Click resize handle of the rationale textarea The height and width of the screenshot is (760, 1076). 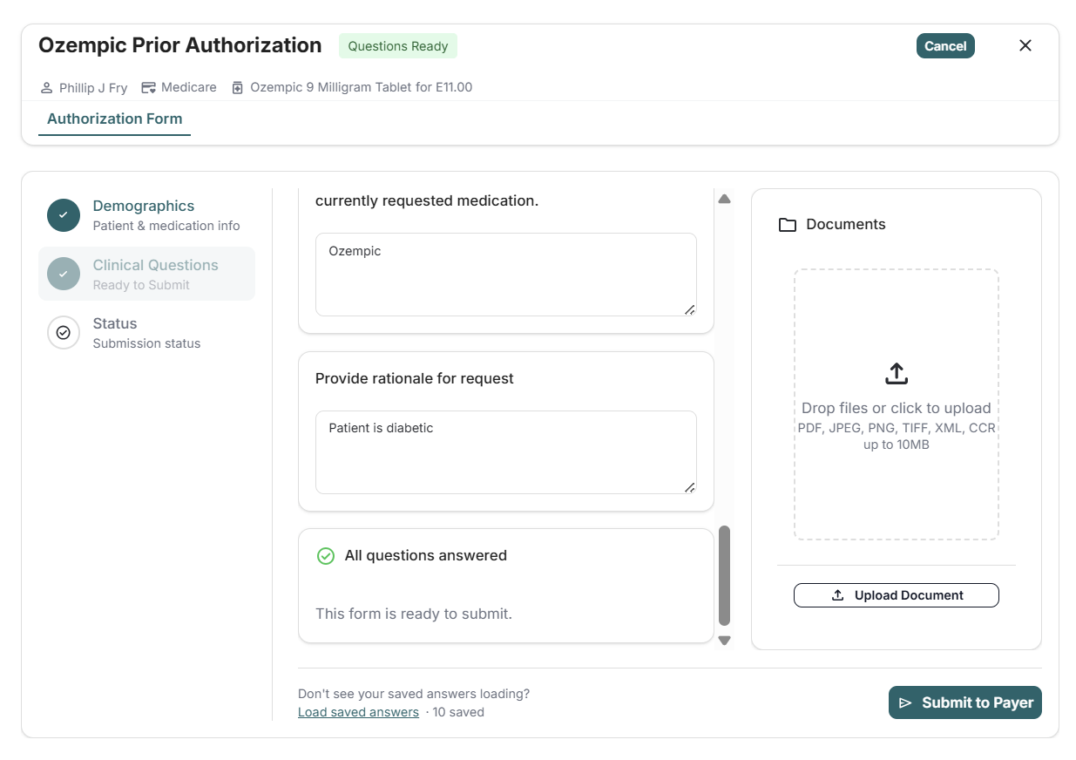coord(690,487)
